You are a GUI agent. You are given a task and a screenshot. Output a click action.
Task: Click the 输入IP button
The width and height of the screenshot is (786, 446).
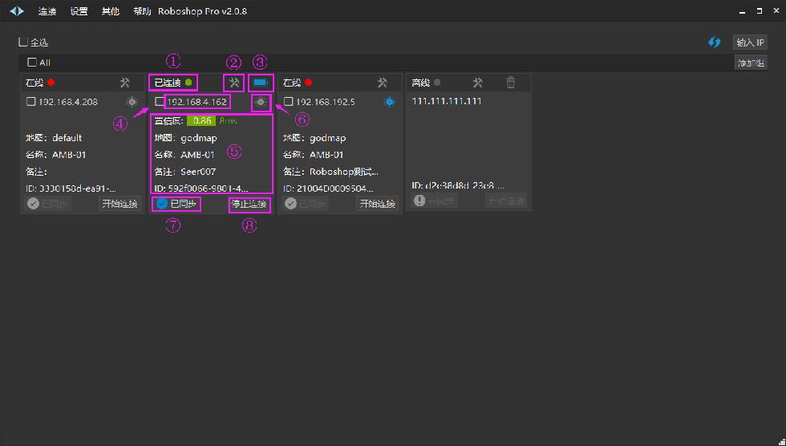coord(750,43)
